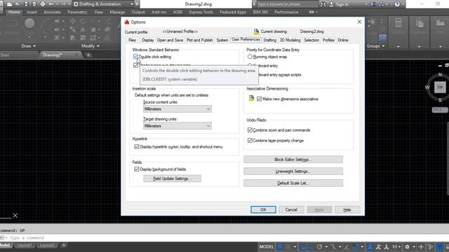449x252 pixels.
Task: Open the WCS coordinate system dropdown
Action: (x=440, y=110)
